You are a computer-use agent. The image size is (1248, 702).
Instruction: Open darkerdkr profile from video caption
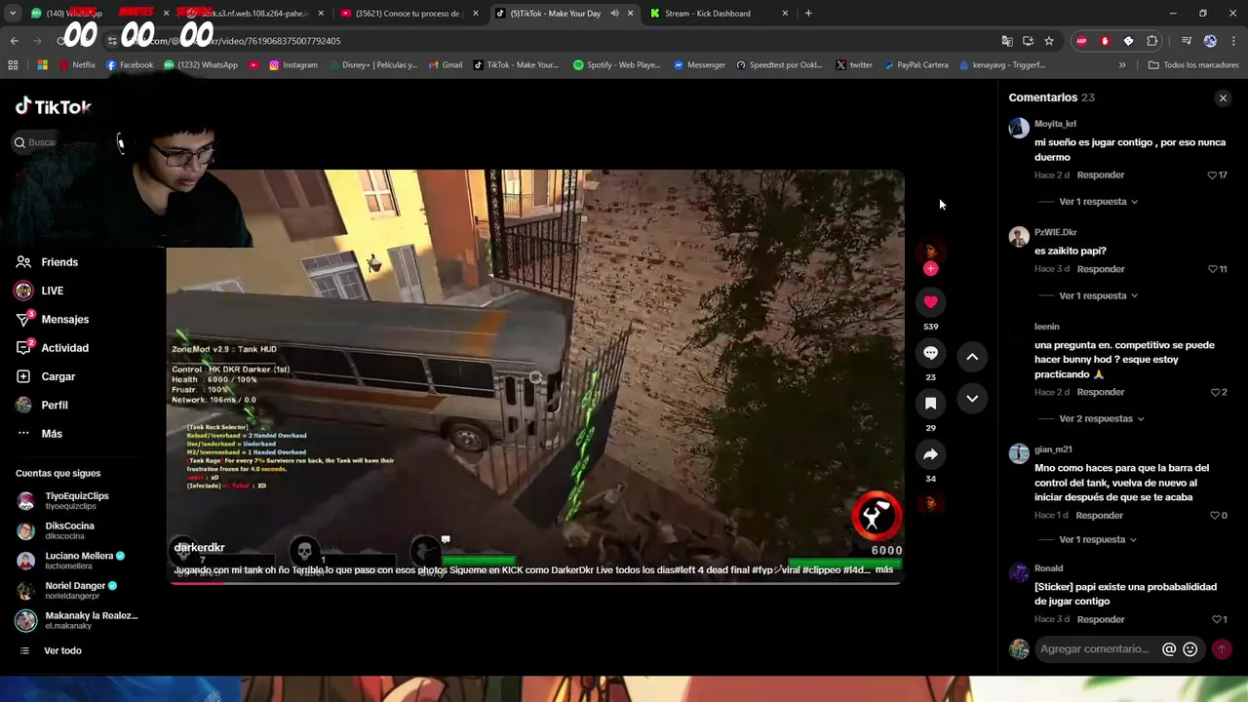(199, 548)
